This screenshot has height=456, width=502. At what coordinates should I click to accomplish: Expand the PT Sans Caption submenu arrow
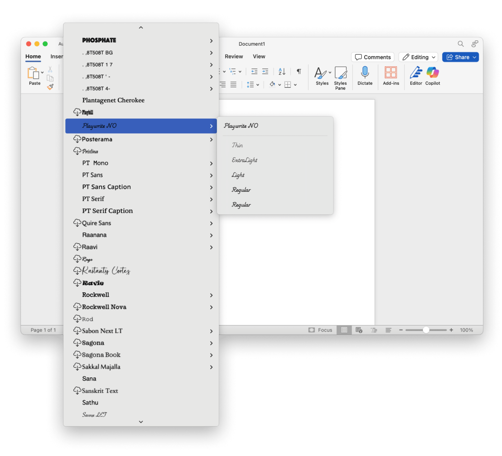[x=211, y=187]
